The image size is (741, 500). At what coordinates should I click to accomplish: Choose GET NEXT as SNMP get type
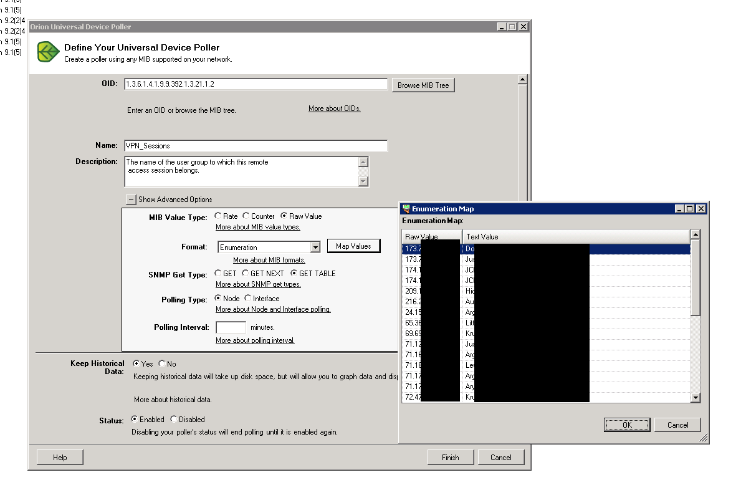click(246, 273)
